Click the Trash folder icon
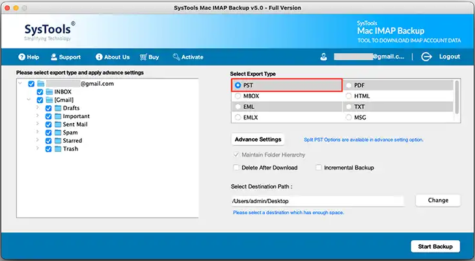 click(x=58, y=149)
